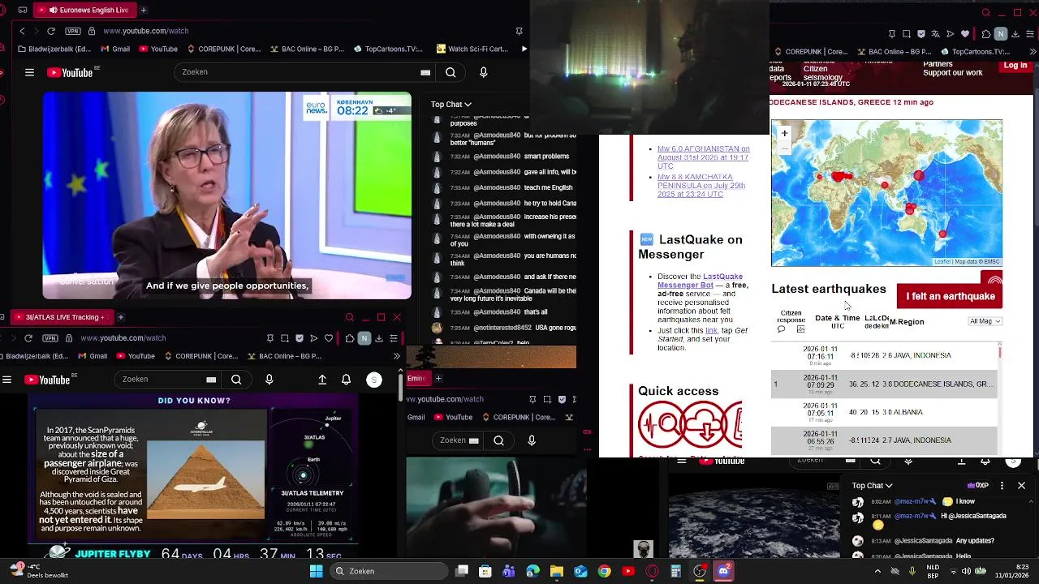Open Gmail bookmark in the Euronews window

pos(114,49)
